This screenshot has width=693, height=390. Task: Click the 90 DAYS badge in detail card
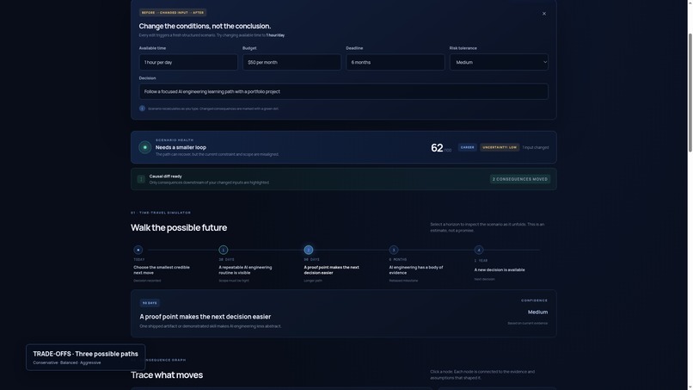click(x=150, y=303)
